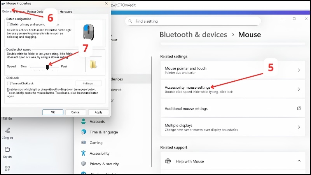Screen dimensions: 311x175
Task: Click Bluetooth & devices breadcrumb link
Action: [x=193, y=35]
